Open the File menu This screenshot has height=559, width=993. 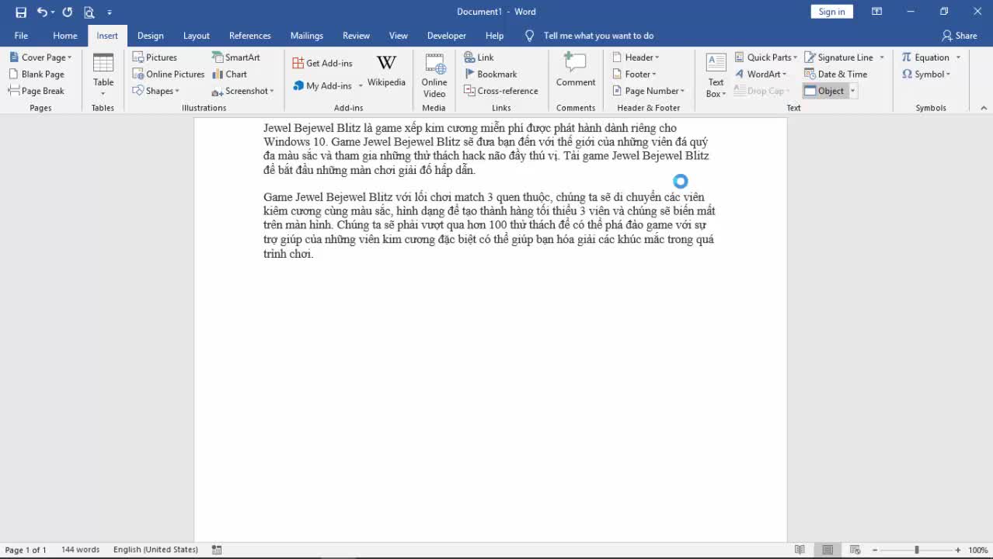(21, 36)
